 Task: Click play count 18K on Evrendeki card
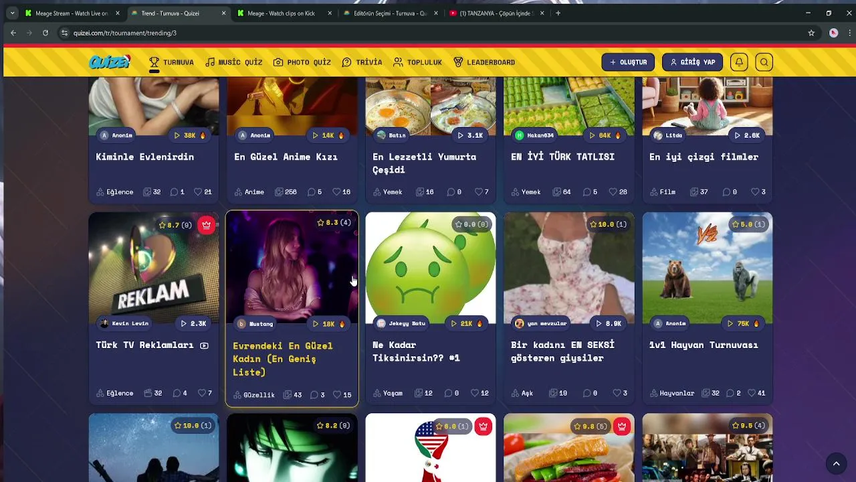pyautogui.click(x=329, y=324)
